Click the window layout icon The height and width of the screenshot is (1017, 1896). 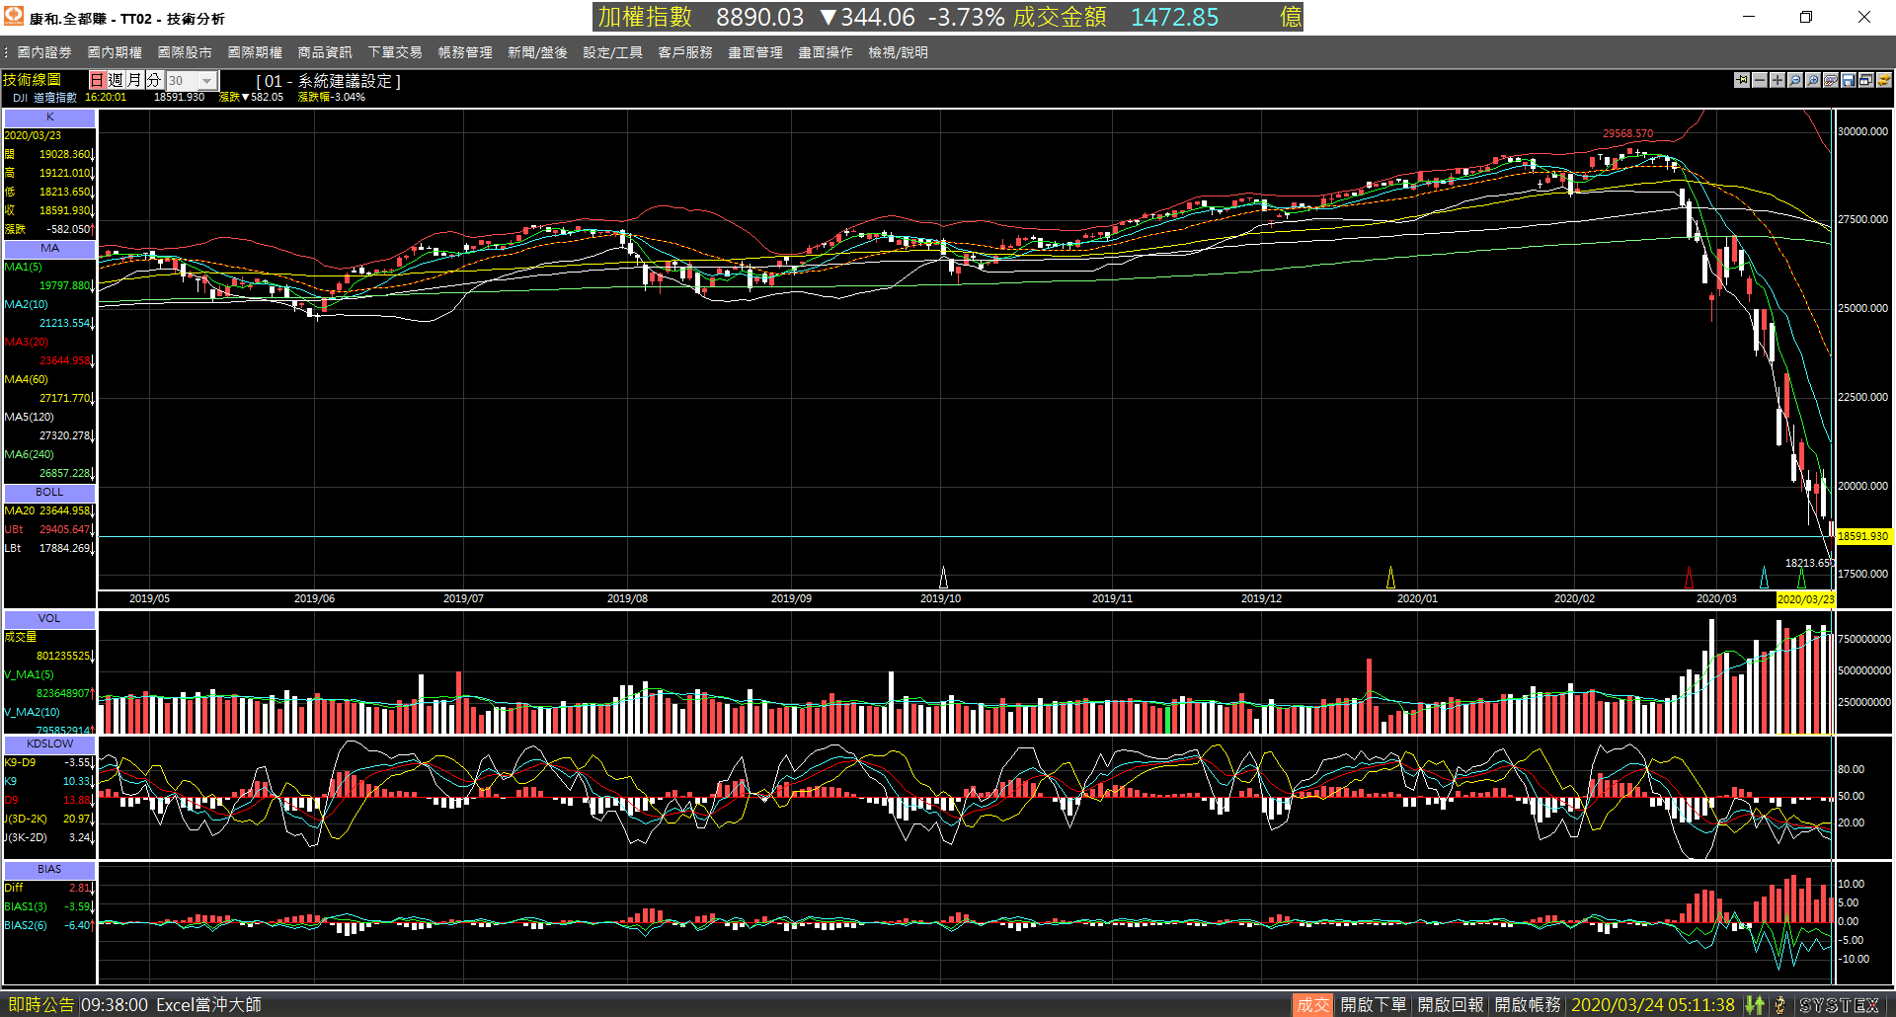coord(1866,80)
